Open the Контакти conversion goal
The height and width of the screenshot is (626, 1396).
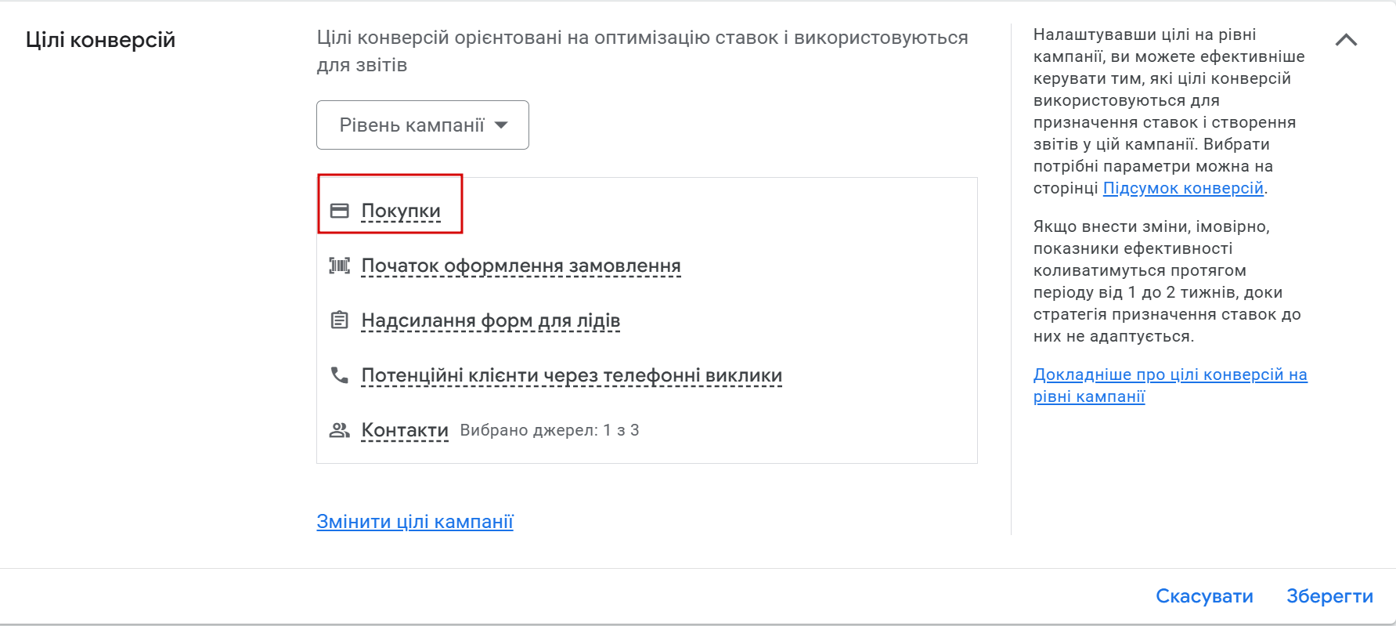[405, 430]
